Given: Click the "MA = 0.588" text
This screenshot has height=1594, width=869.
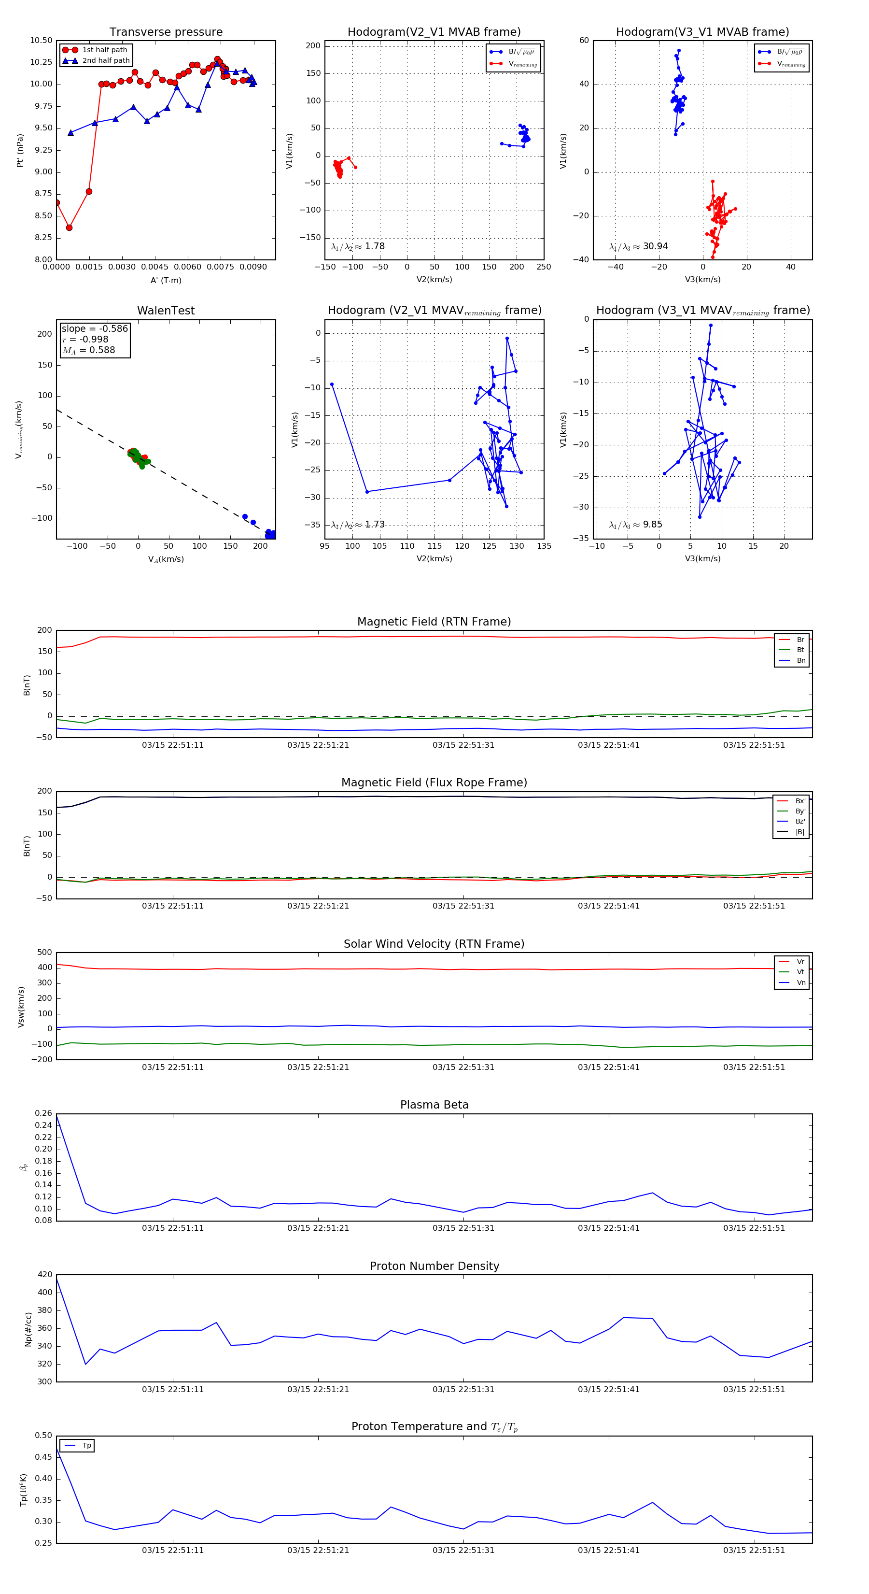Looking at the screenshot, I should [88, 350].
